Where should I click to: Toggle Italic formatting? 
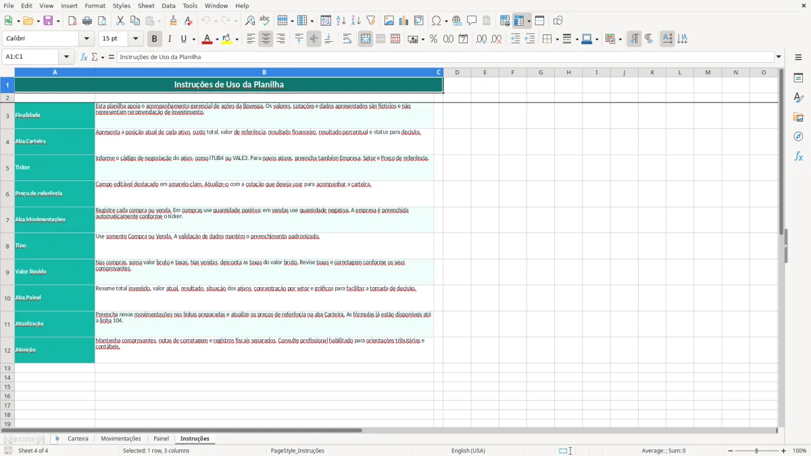click(170, 39)
